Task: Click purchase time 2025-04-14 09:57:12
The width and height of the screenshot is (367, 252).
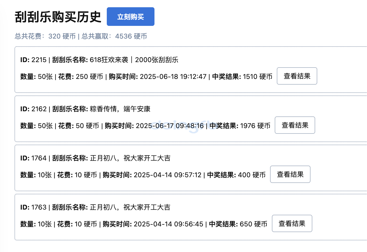Action: 167,175
